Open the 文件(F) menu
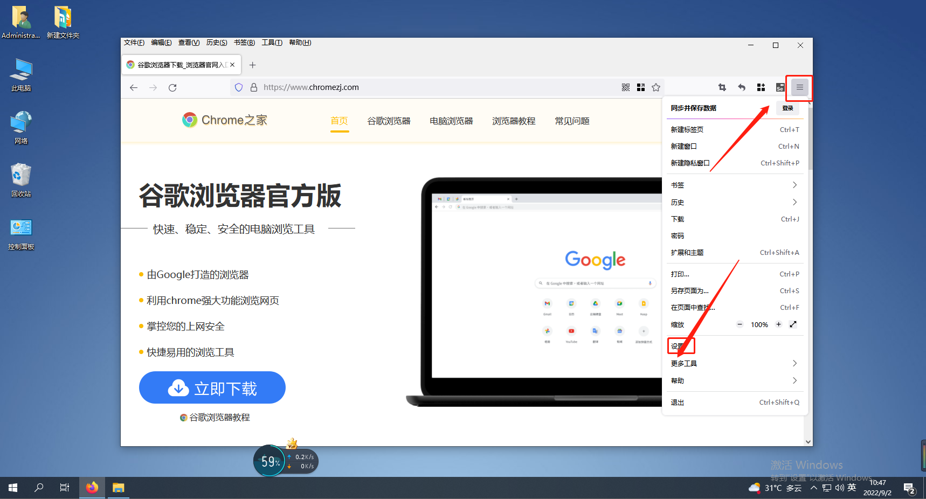This screenshot has width=926, height=499. point(134,43)
